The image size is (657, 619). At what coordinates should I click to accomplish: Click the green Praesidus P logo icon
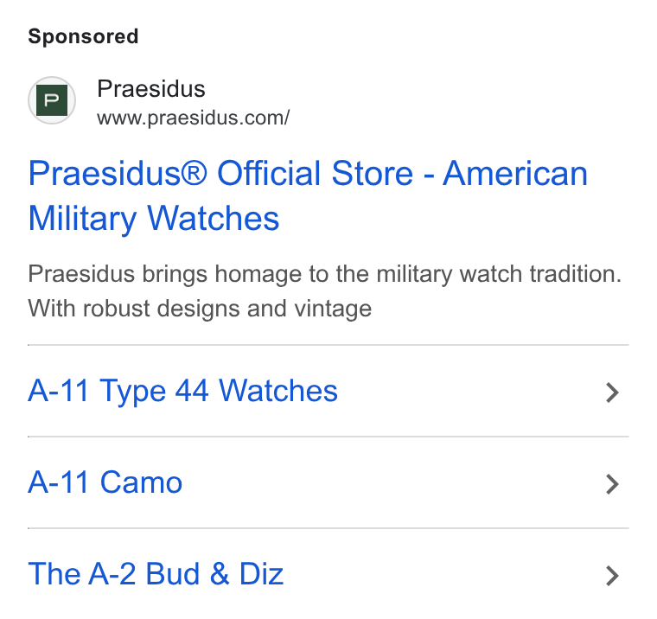tap(52, 100)
